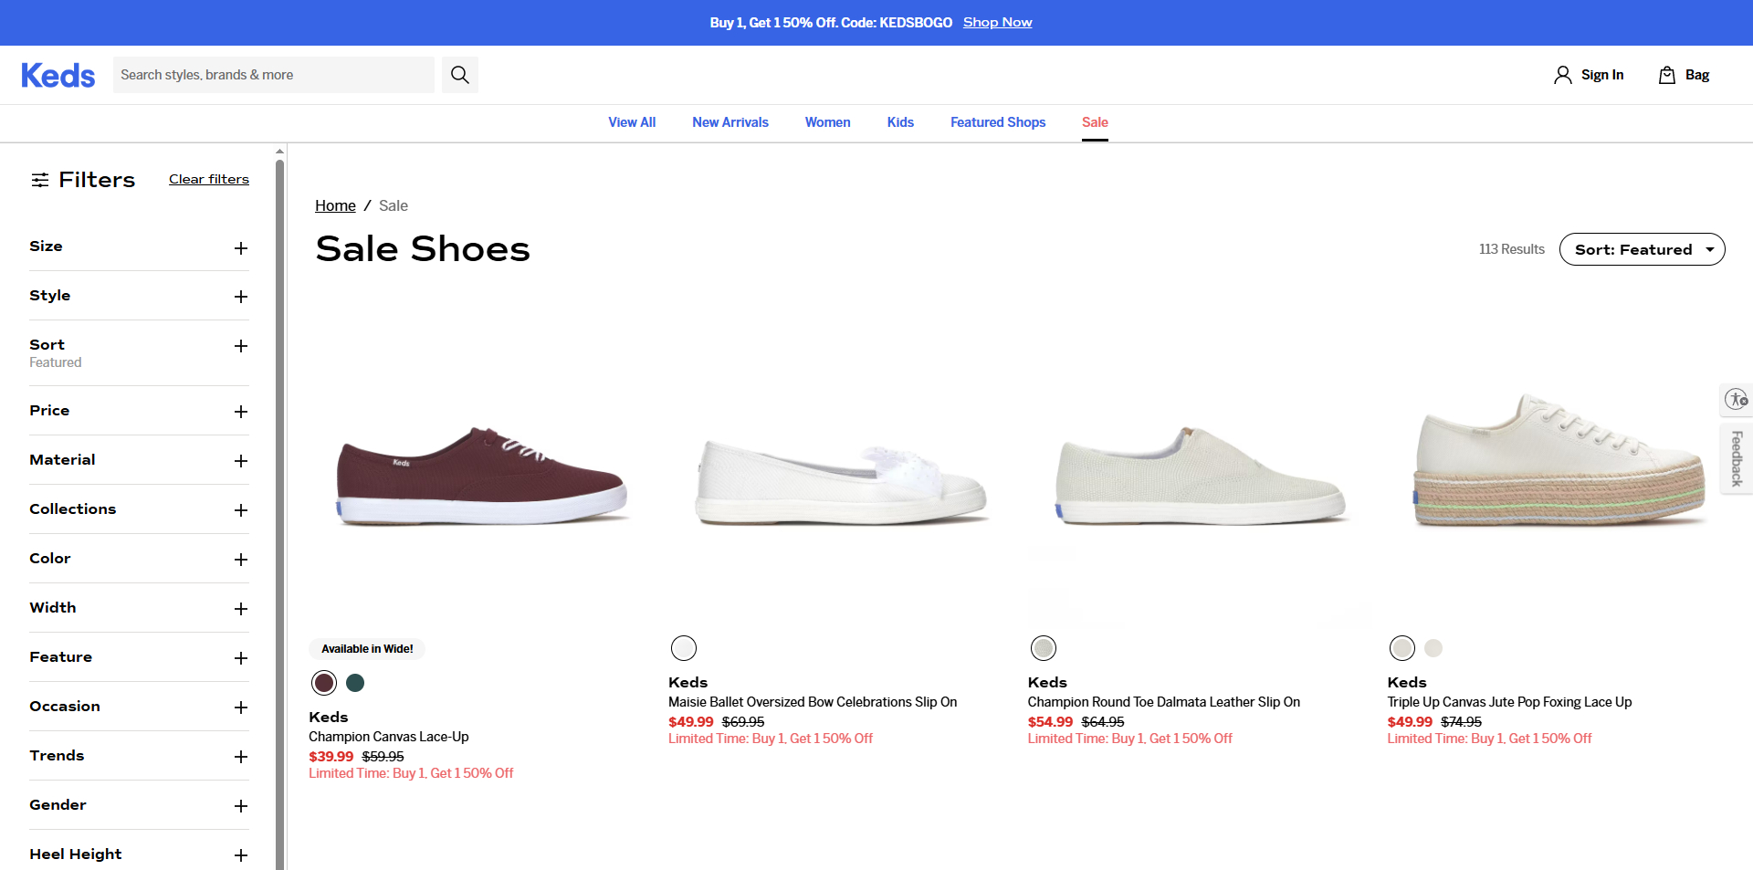Open the accessibility widget icon
Viewport: 1753px width, 870px height.
[x=1736, y=399]
